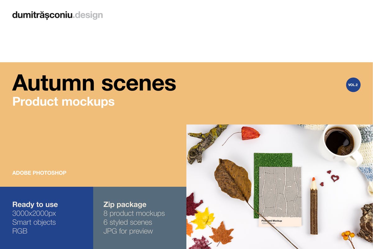373x249 pixels.
Task: Click the JPG for preview text
Action: click(x=128, y=231)
